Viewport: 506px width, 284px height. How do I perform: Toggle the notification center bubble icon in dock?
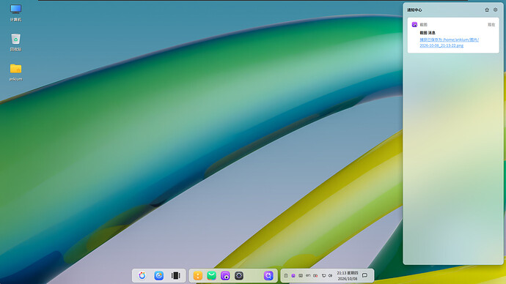(x=365, y=275)
